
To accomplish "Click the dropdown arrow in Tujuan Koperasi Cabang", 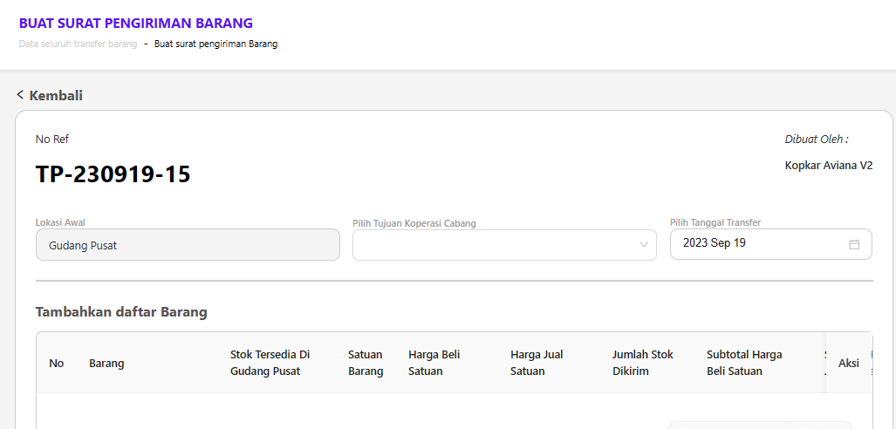I will [644, 245].
